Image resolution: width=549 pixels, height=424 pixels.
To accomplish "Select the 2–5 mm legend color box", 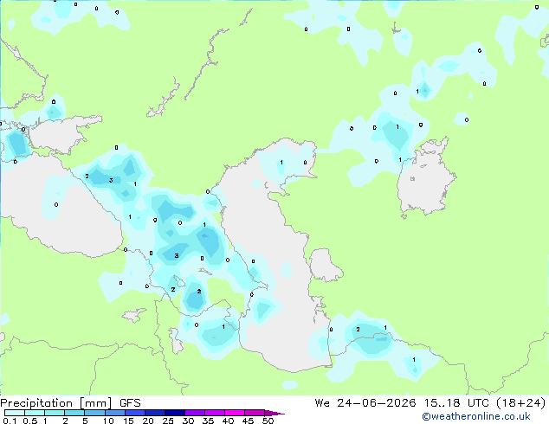I will [74, 413].
